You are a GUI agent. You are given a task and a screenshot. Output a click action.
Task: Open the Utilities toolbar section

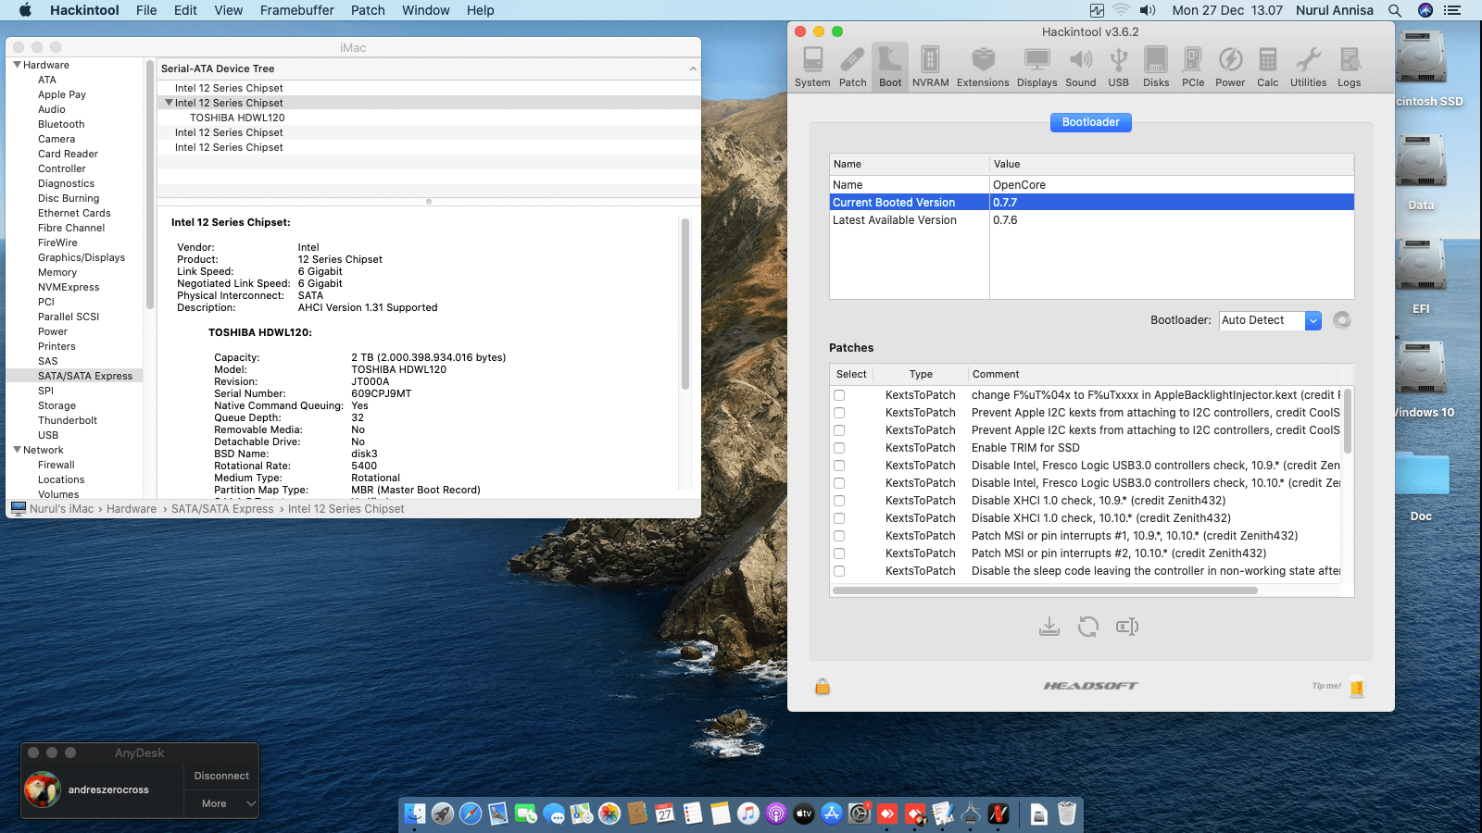coord(1308,67)
